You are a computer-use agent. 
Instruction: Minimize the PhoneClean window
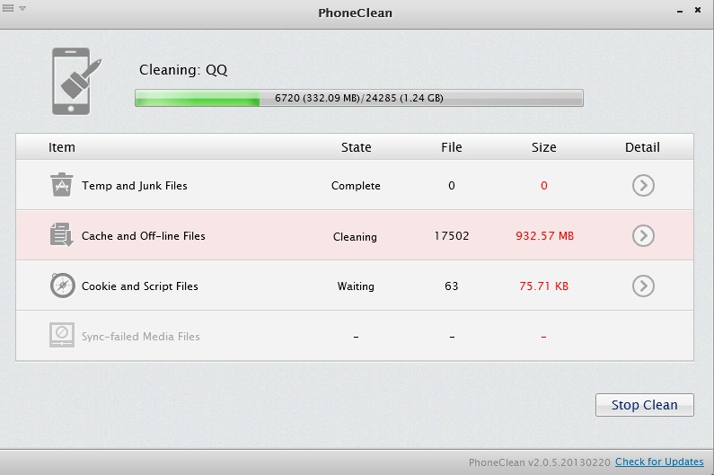[x=680, y=11]
